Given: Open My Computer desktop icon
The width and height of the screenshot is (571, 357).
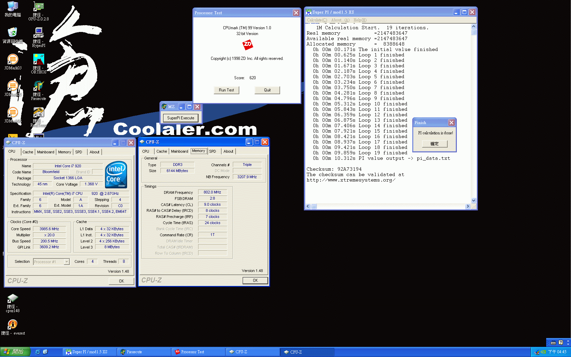Looking at the screenshot, I should click(13, 9).
